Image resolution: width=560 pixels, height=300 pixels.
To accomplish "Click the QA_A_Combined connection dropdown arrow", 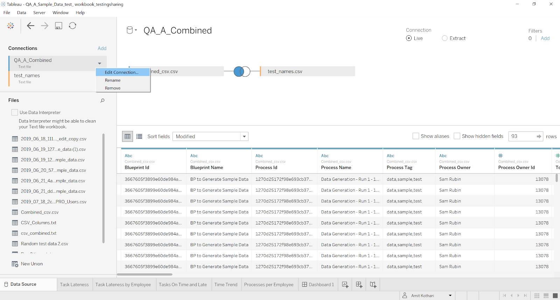I will pyautogui.click(x=100, y=63).
